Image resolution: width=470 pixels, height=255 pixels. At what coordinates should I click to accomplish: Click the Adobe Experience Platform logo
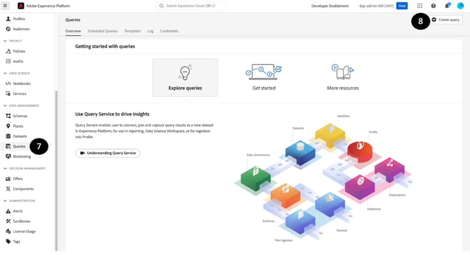coord(21,6)
